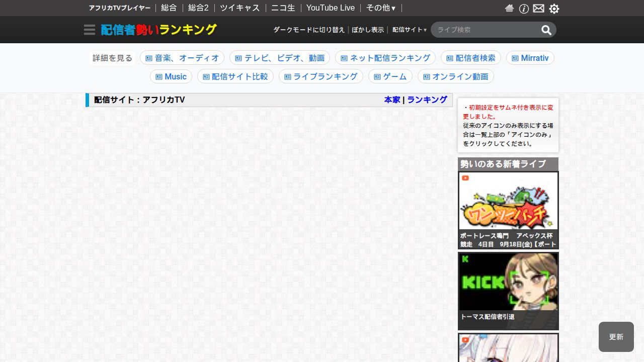Click the テレビ、ビデオ、動画 tag link
The image size is (644, 362).
tap(280, 58)
